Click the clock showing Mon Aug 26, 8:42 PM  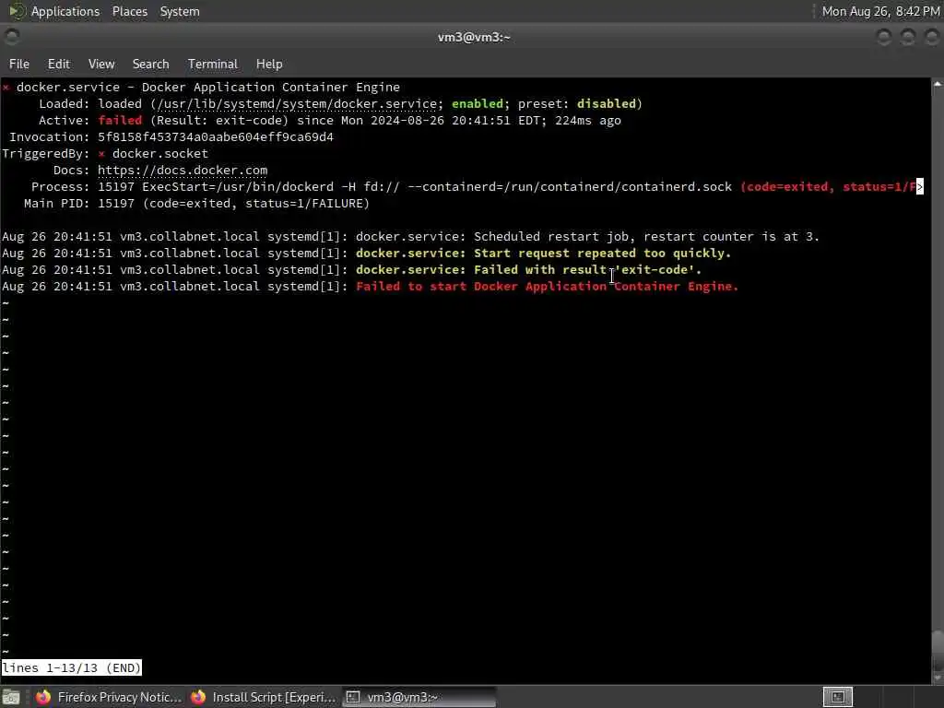(x=880, y=11)
